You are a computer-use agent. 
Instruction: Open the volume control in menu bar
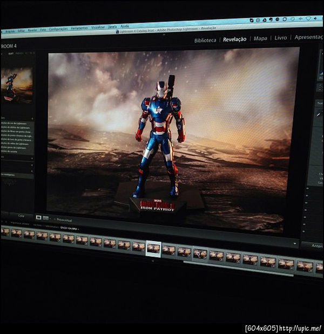pyautogui.click(x=315, y=18)
